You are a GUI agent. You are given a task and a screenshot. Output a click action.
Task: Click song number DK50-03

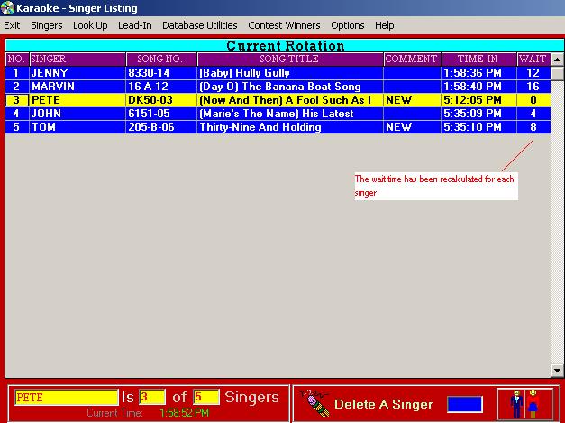(150, 100)
